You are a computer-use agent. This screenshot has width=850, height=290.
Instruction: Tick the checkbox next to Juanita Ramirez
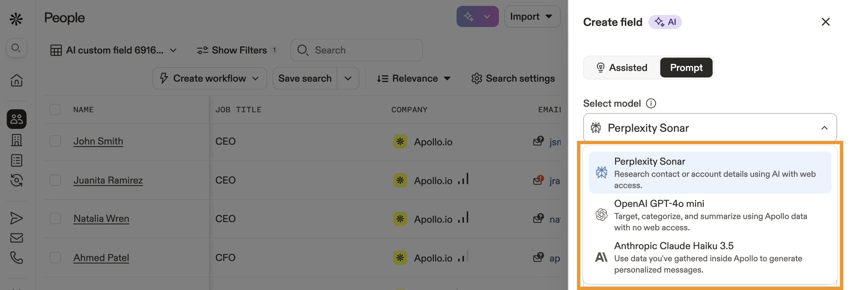pyautogui.click(x=55, y=180)
